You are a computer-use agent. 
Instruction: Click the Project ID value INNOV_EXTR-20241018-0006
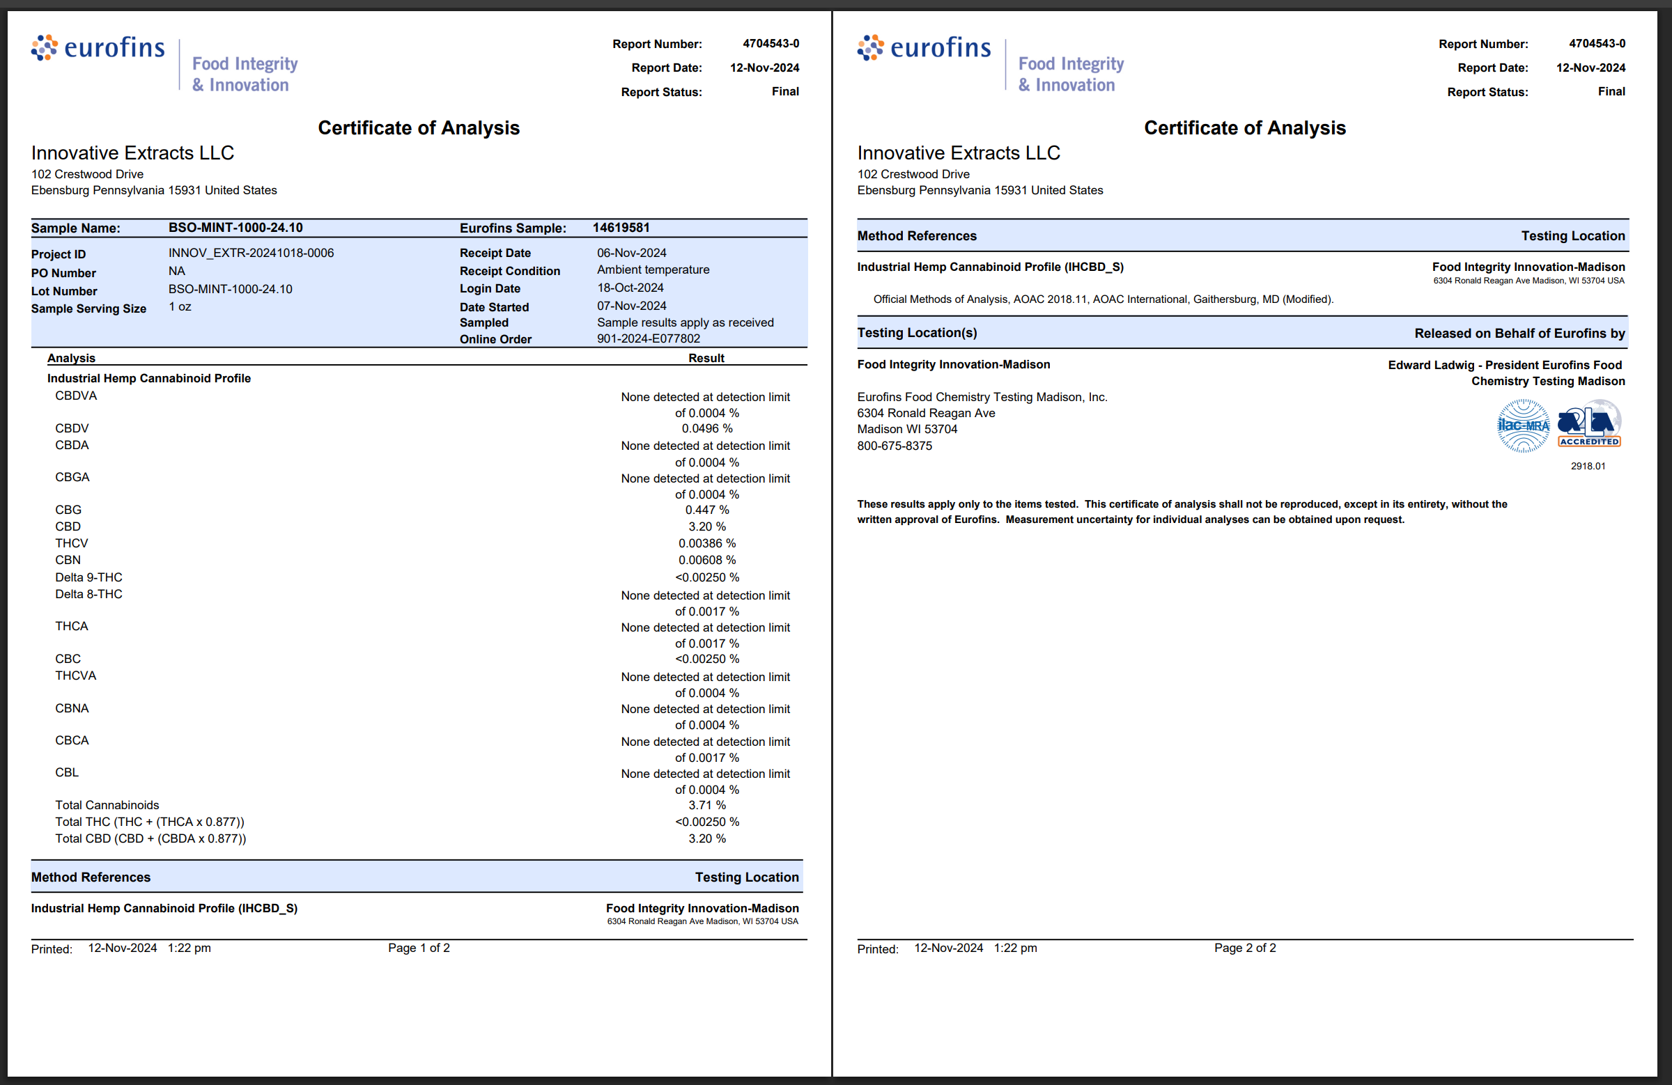pos(251,253)
